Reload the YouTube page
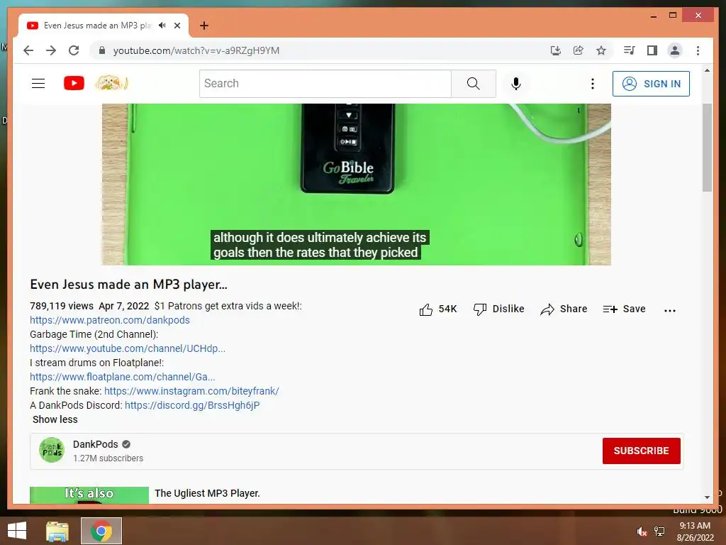 pos(74,50)
